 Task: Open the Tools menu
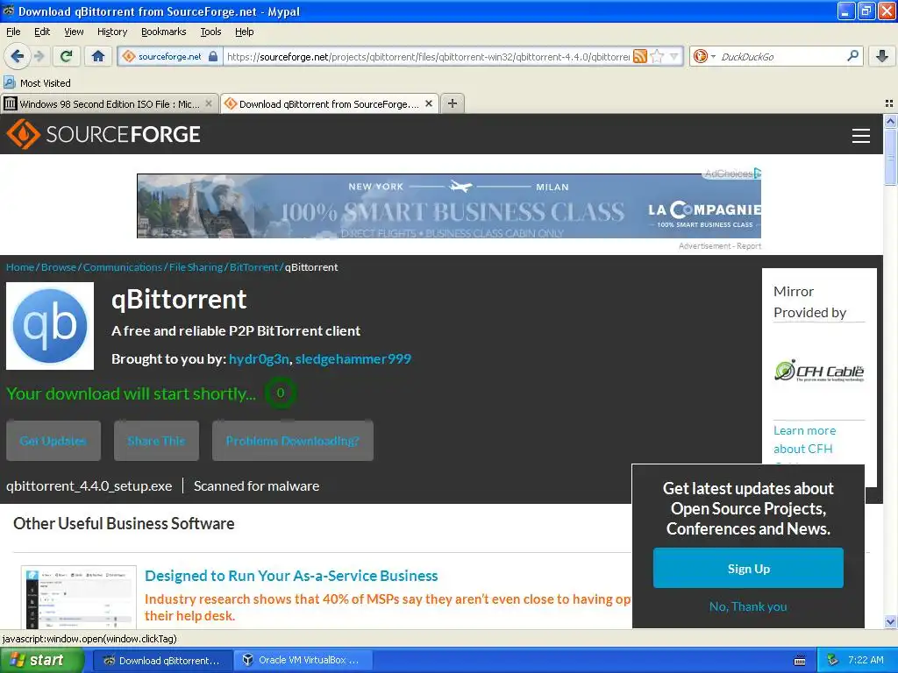coord(210,32)
